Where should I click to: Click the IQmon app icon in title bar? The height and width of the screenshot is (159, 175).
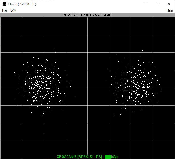click(4, 4)
